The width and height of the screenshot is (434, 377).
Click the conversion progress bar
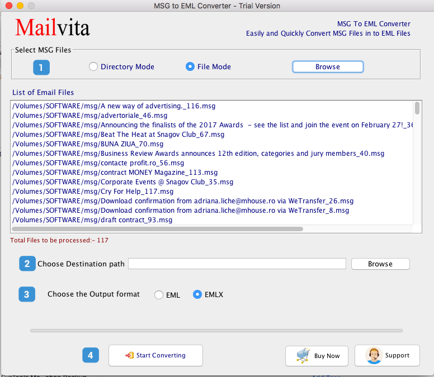tap(216, 331)
